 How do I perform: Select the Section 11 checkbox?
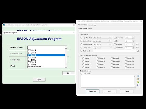coord(112,64)
